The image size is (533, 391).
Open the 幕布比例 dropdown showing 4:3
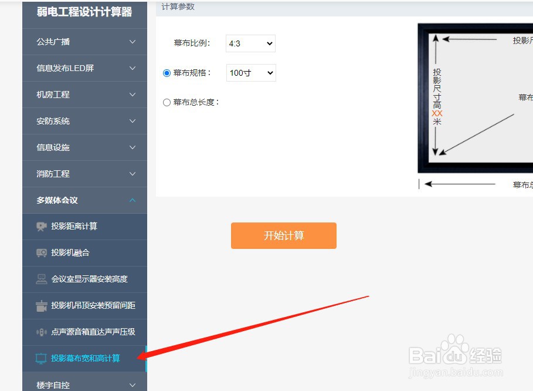[250, 43]
